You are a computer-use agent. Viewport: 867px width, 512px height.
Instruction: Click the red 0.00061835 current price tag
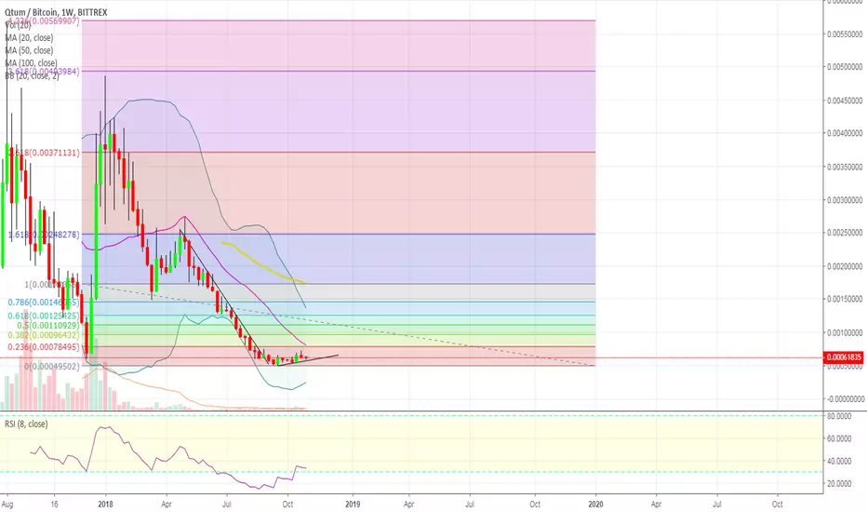[x=843, y=357]
